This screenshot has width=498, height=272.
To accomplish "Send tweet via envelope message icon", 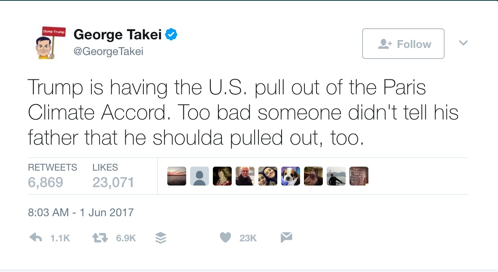I will point(286,237).
